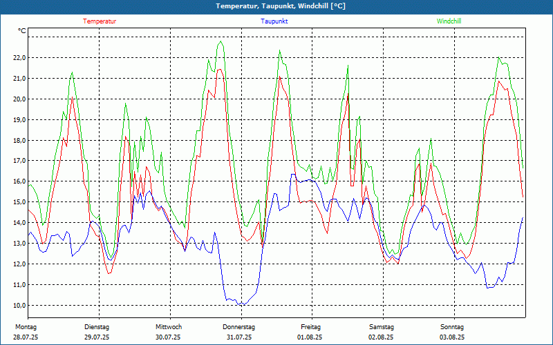553x345 pixels.
Task: Click the 28.07.25 date label
Action: (x=26, y=337)
